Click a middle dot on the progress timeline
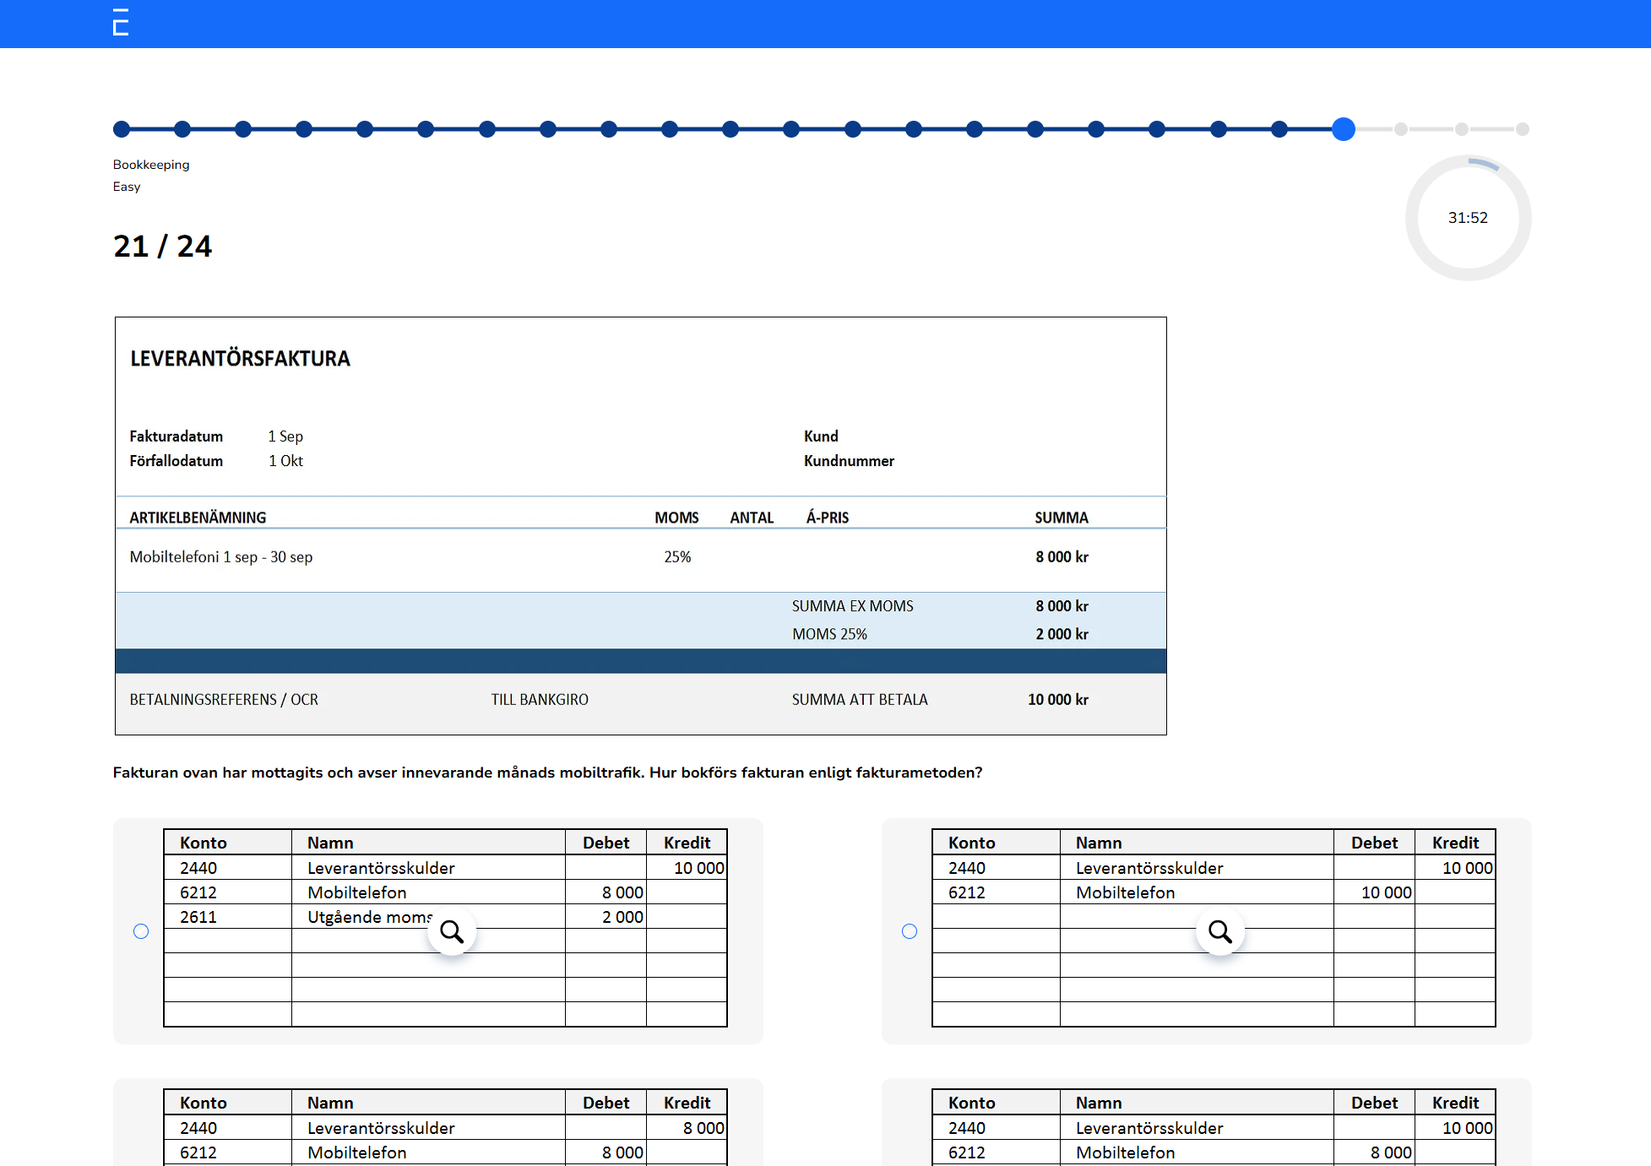Viewport: 1651px width, 1166px height. (791, 129)
